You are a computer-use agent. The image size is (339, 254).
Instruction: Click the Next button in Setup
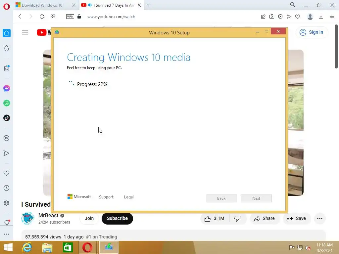(256, 198)
